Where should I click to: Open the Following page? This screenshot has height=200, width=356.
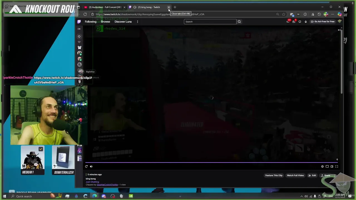tap(91, 22)
